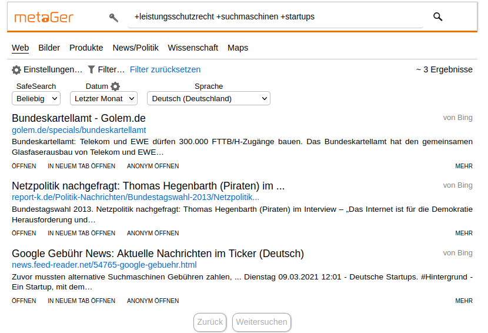Click IN NEUEM TAB ÖFFNEN for Google Gebühr result
The width and height of the screenshot is (488, 333).
click(x=81, y=301)
